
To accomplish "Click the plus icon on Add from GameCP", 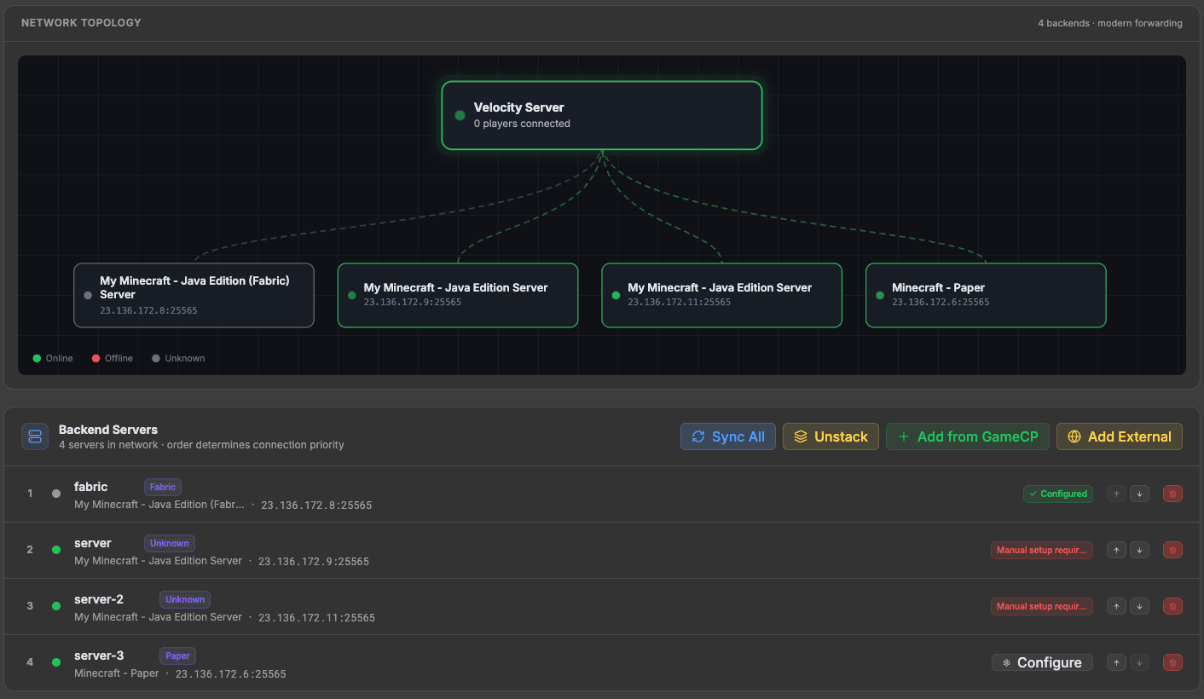I will (x=903, y=436).
